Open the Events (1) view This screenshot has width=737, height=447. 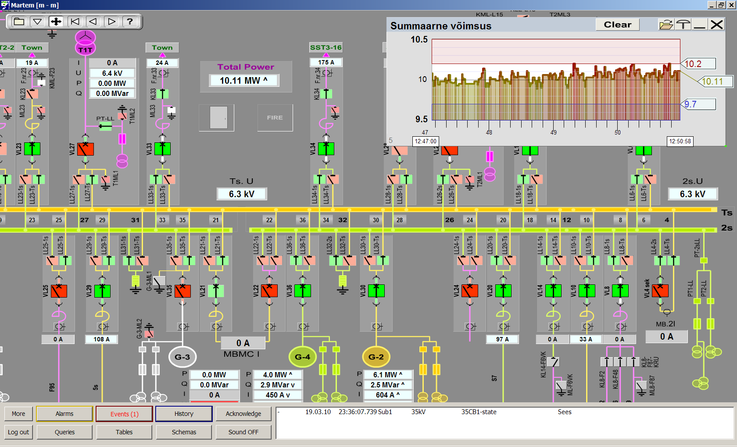[124, 414]
